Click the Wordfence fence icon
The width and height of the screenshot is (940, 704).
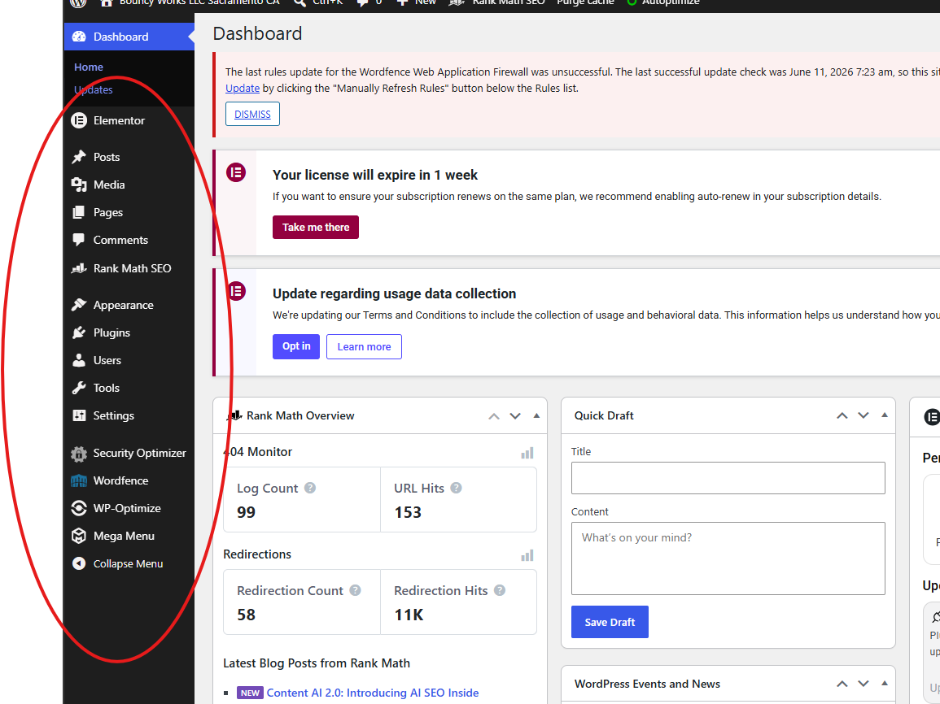(x=79, y=480)
